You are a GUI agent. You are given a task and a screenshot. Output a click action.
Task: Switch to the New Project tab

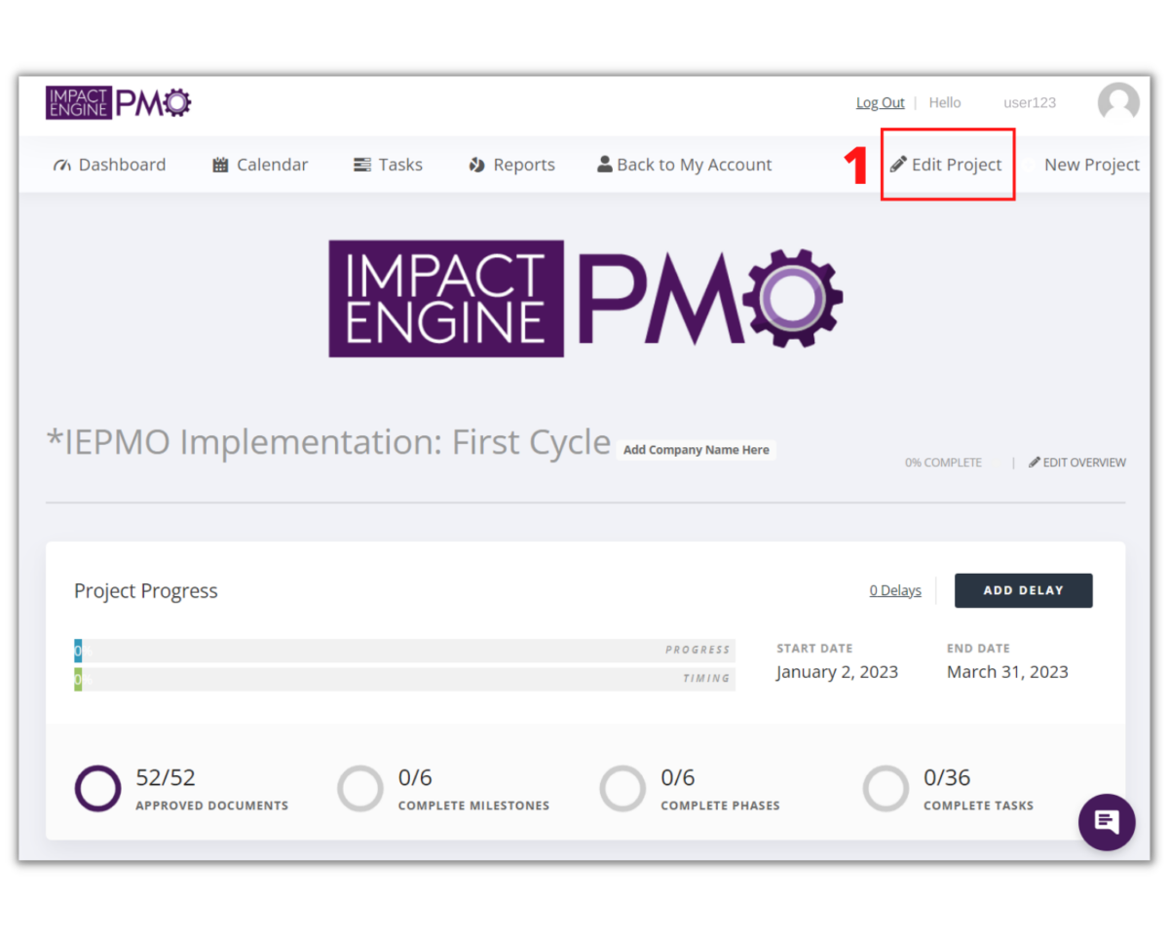pos(1091,164)
